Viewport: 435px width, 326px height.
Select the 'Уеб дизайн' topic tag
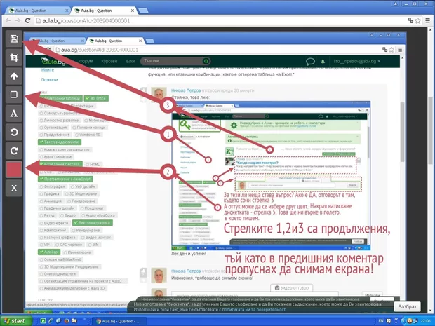pyautogui.click(x=83, y=186)
